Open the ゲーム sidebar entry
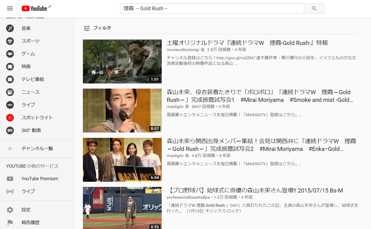Image resolution: width=371 pixels, height=229 pixels. [x=38, y=54]
